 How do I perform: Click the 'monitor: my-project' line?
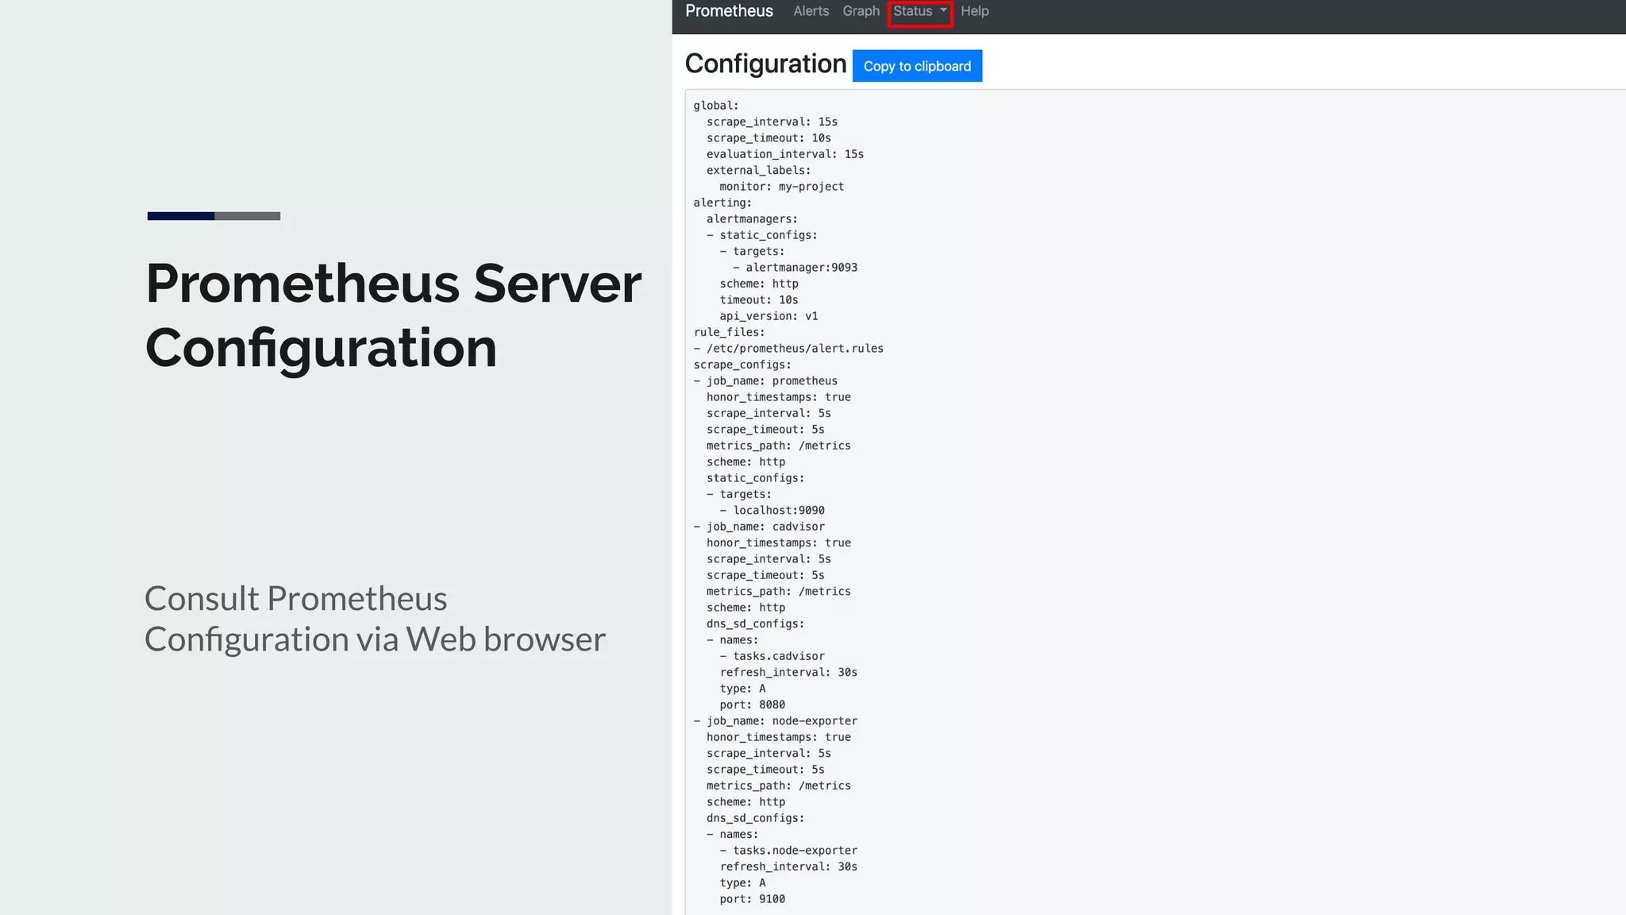782,187
